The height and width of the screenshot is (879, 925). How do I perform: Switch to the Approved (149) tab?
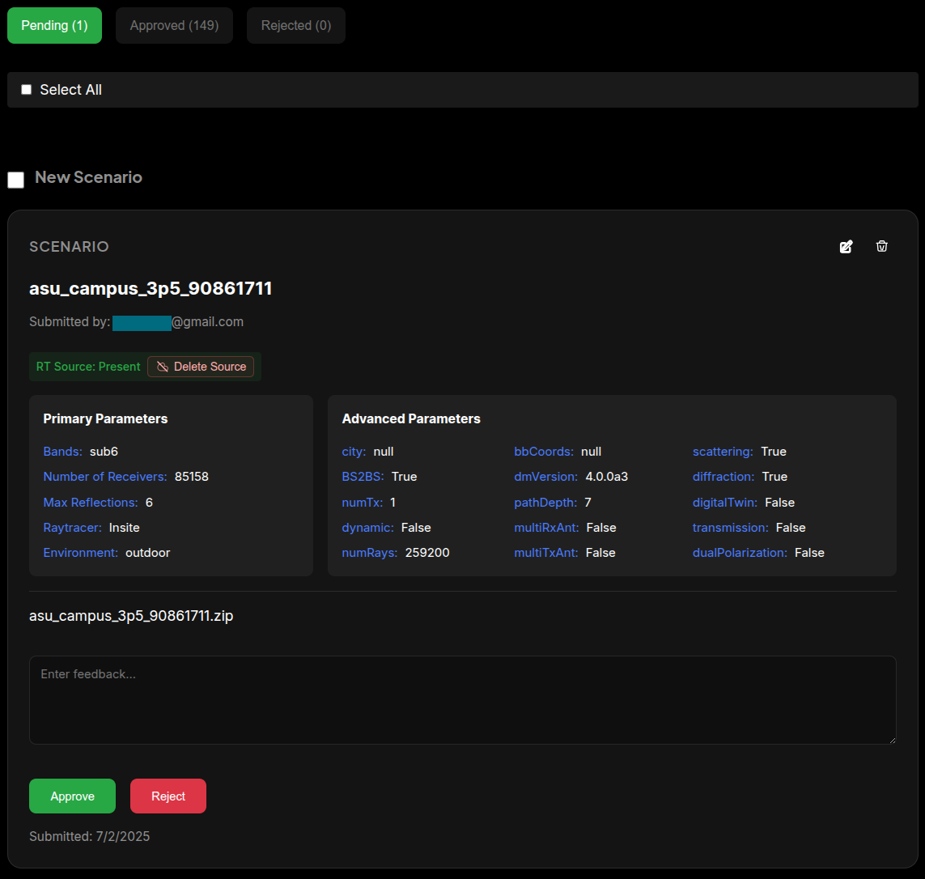pyautogui.click(x=174, y=25)
